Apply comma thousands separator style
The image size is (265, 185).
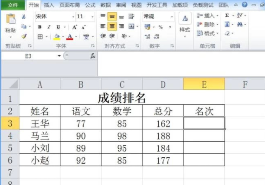[170, 27]
